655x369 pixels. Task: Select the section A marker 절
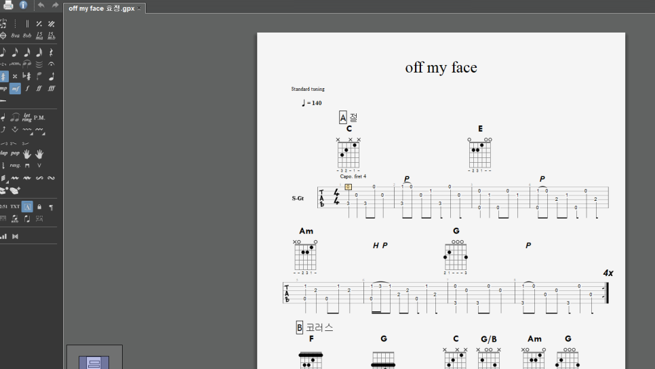point(349,117)
